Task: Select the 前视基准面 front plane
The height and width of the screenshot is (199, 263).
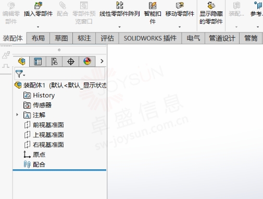Action: (48, 125)
